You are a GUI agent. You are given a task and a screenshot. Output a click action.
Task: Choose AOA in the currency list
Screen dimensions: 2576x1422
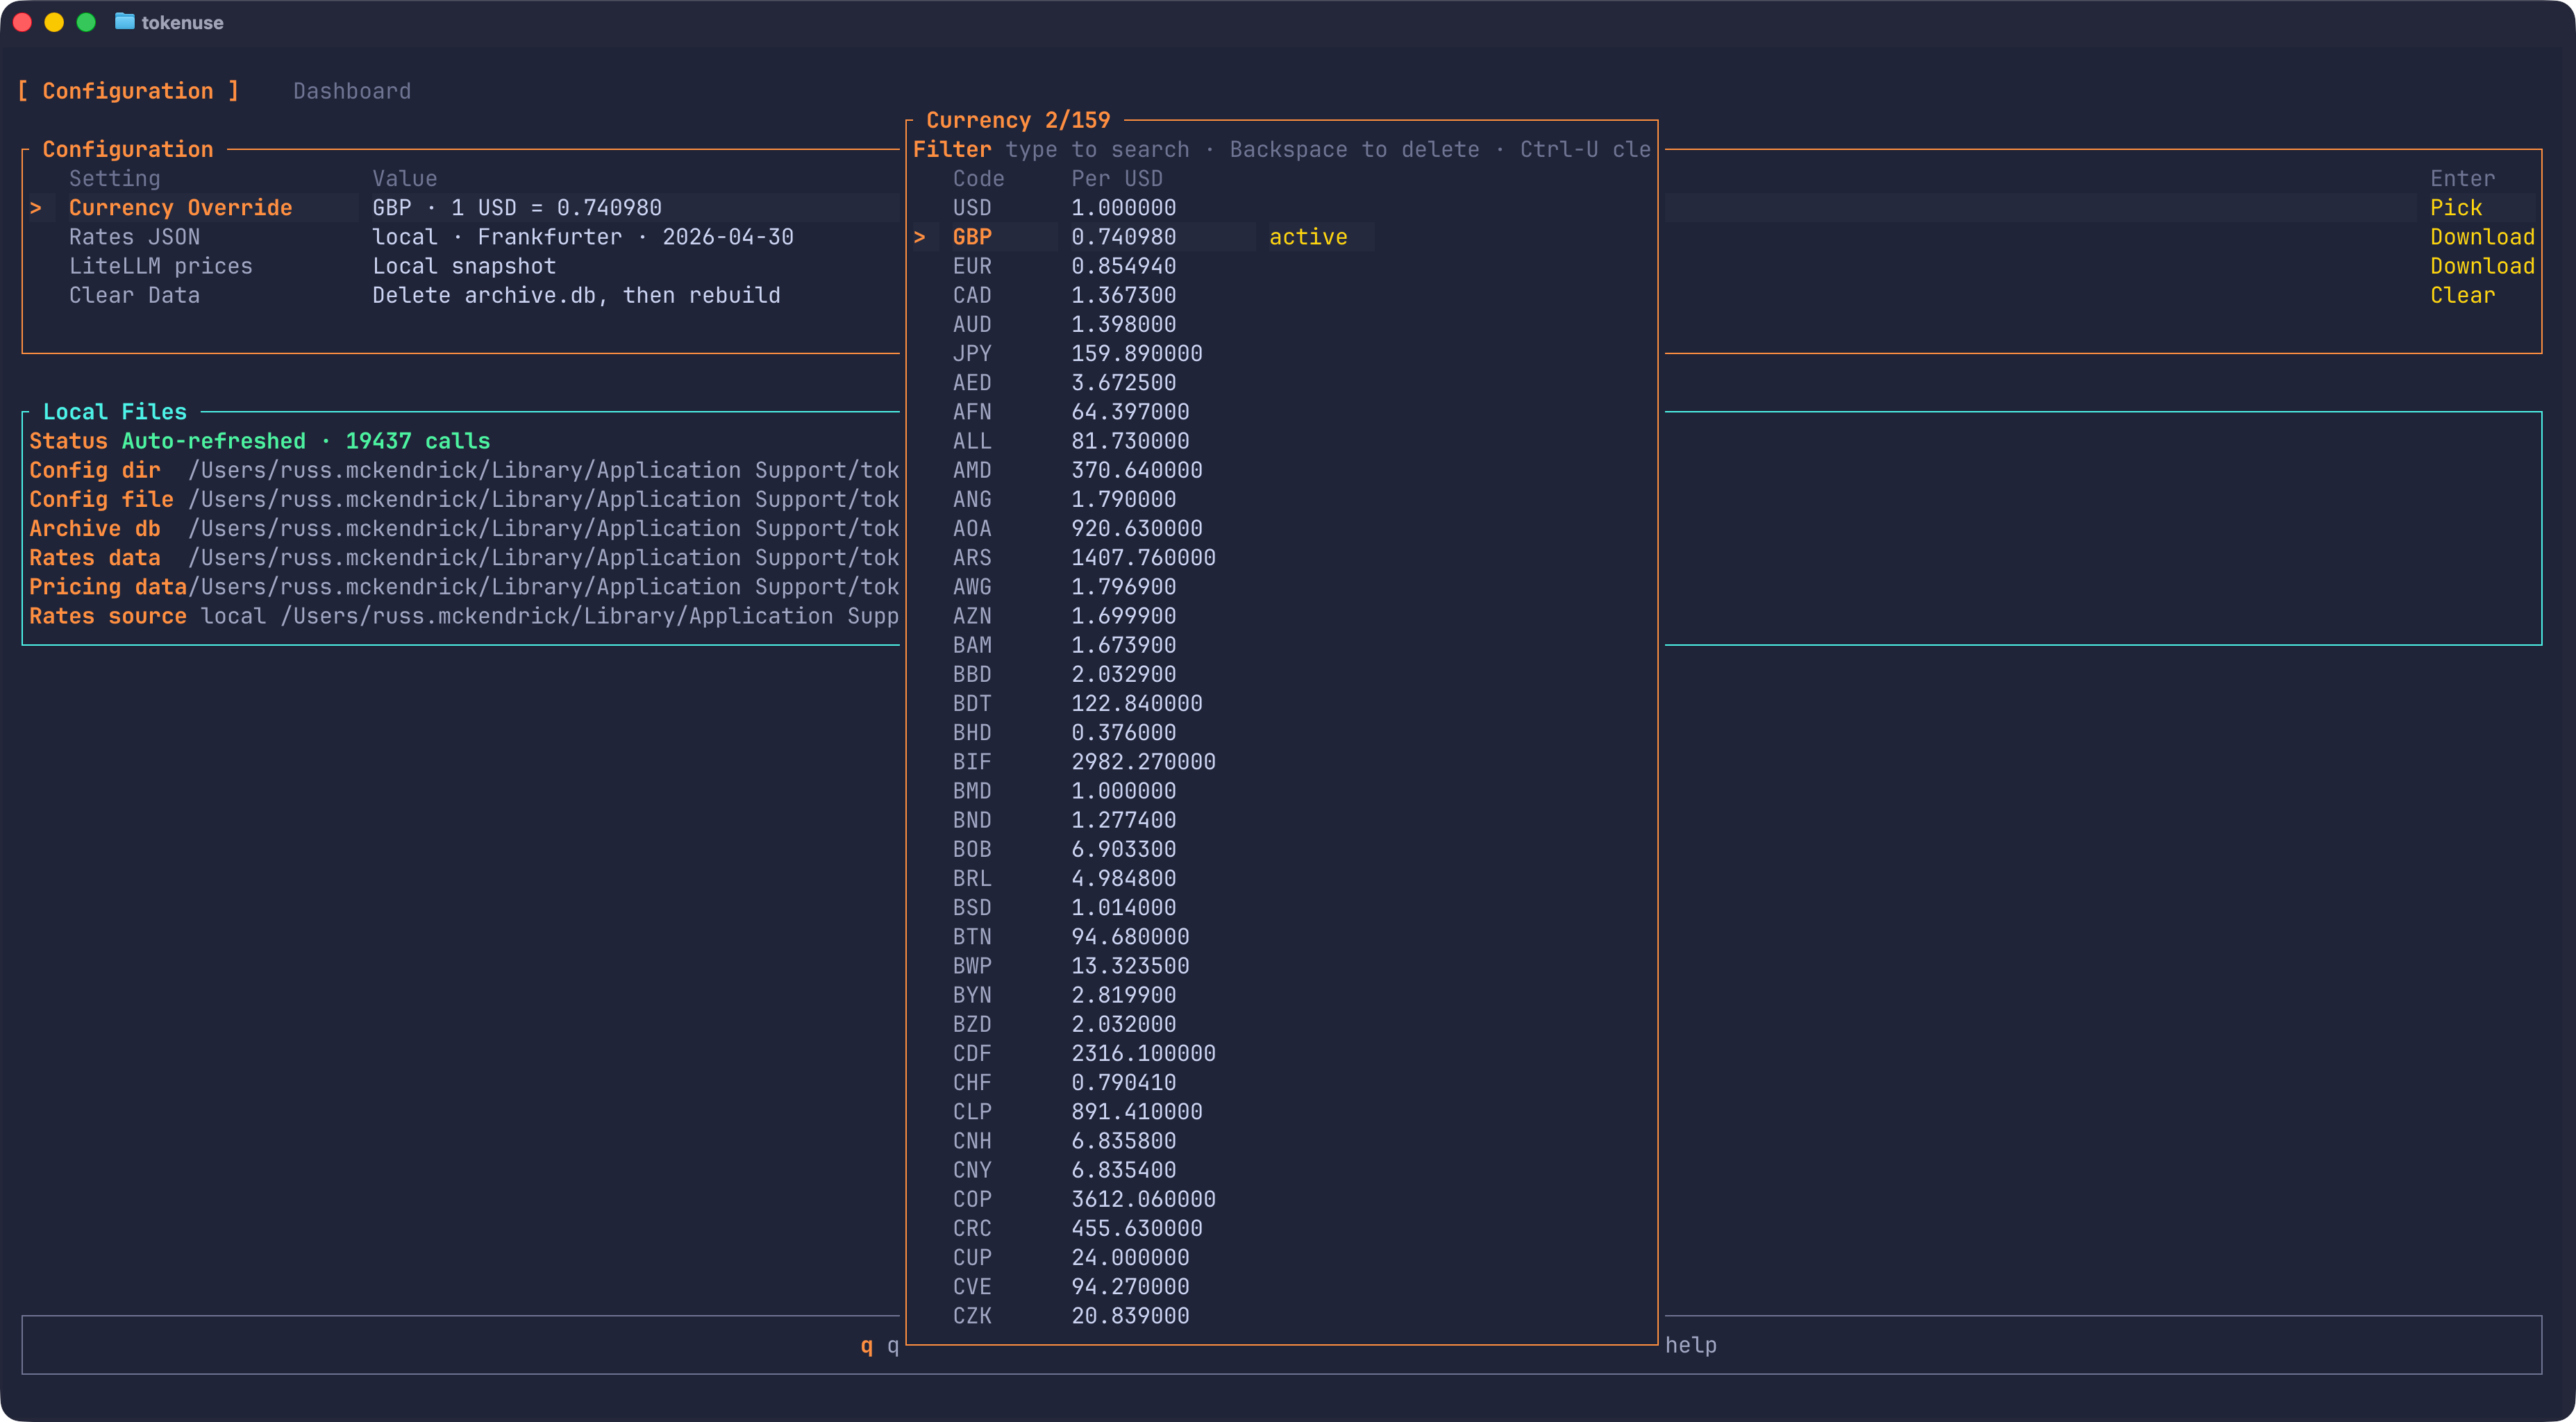coord(1281,528)
